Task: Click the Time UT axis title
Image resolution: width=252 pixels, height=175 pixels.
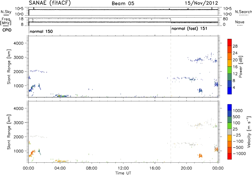Action: [x=123, y=173]
